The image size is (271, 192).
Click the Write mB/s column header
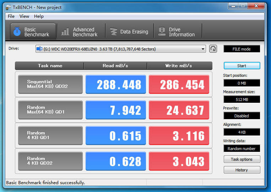pos(179,66)
